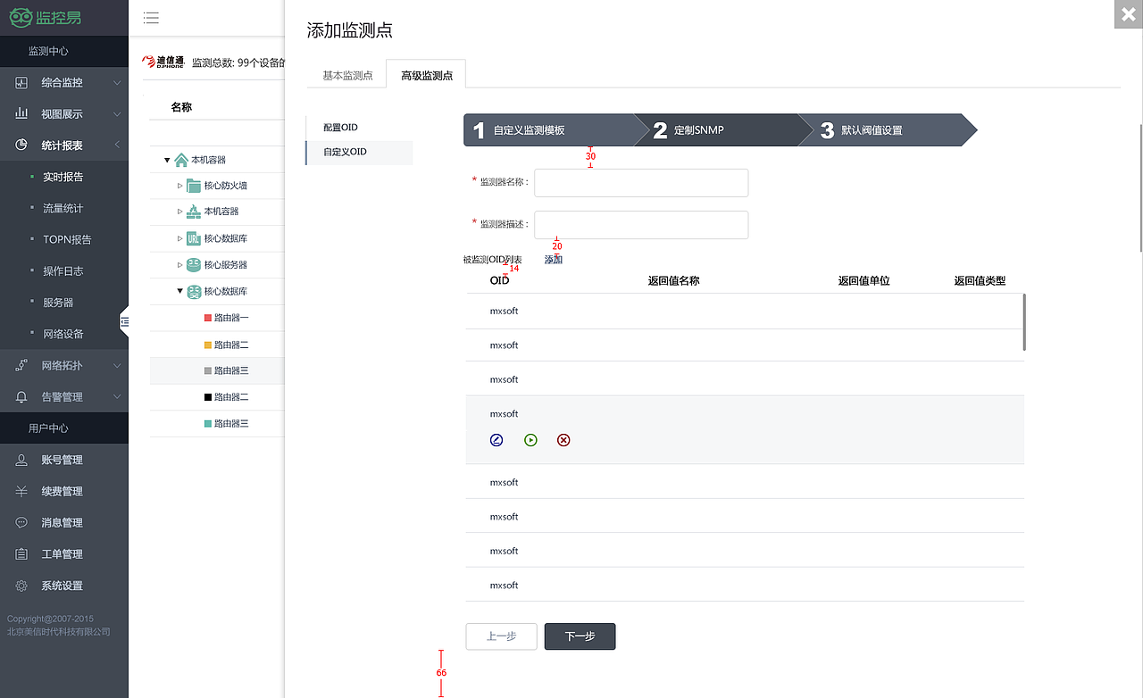Click the red delete icon in mxsoft row
Viewport: 1143px width, 698px height.
click(563, 440)
